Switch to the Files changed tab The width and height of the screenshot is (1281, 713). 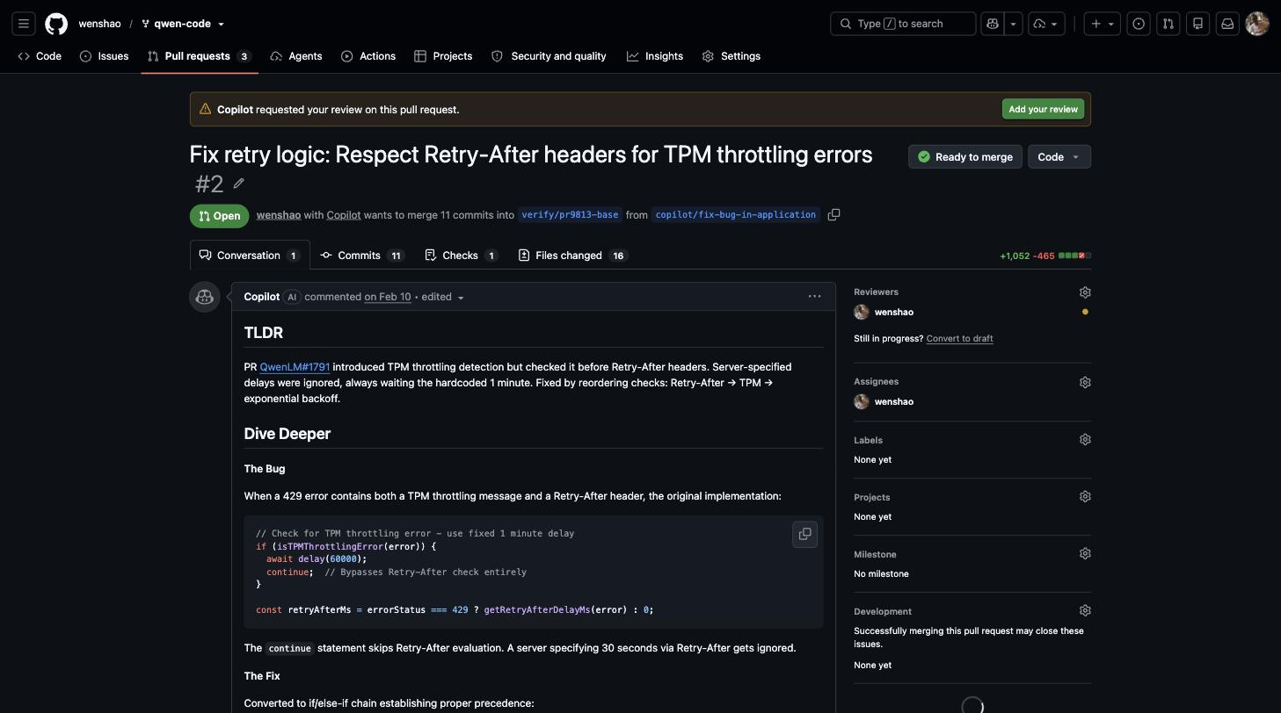[571, 256]
